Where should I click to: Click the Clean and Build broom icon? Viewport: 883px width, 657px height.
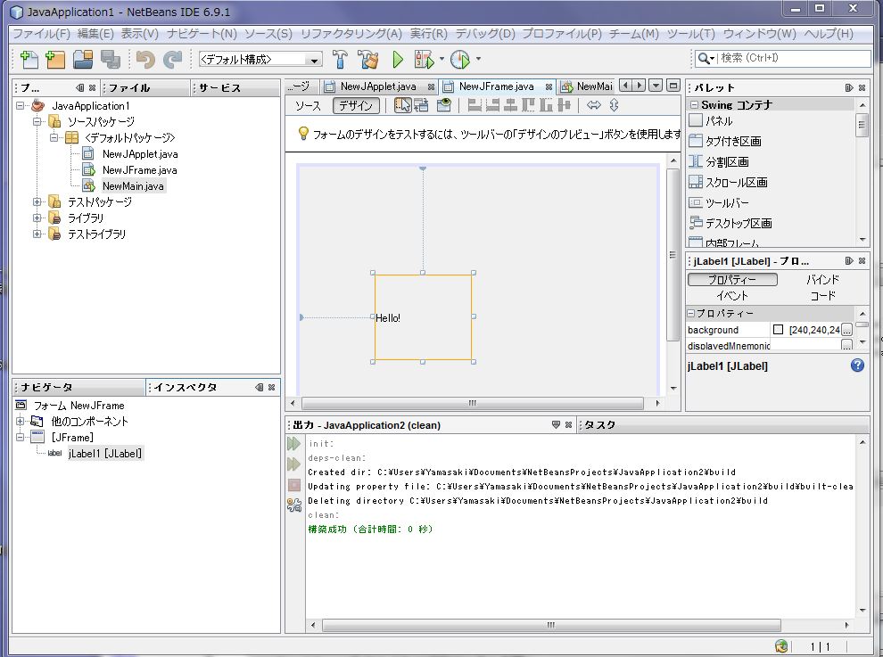point(368,60)
